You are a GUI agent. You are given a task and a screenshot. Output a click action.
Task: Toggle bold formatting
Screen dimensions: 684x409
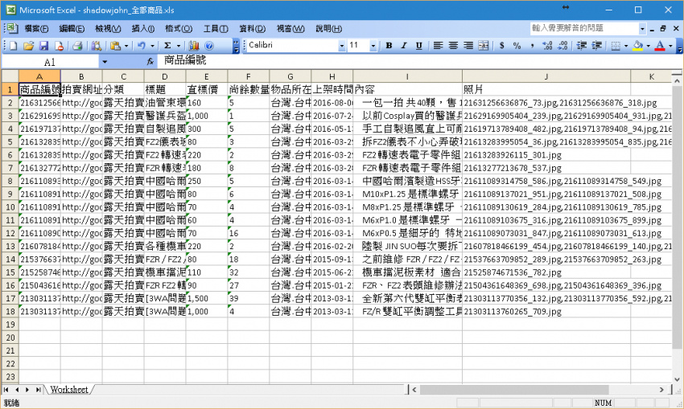tap(388, 46)
